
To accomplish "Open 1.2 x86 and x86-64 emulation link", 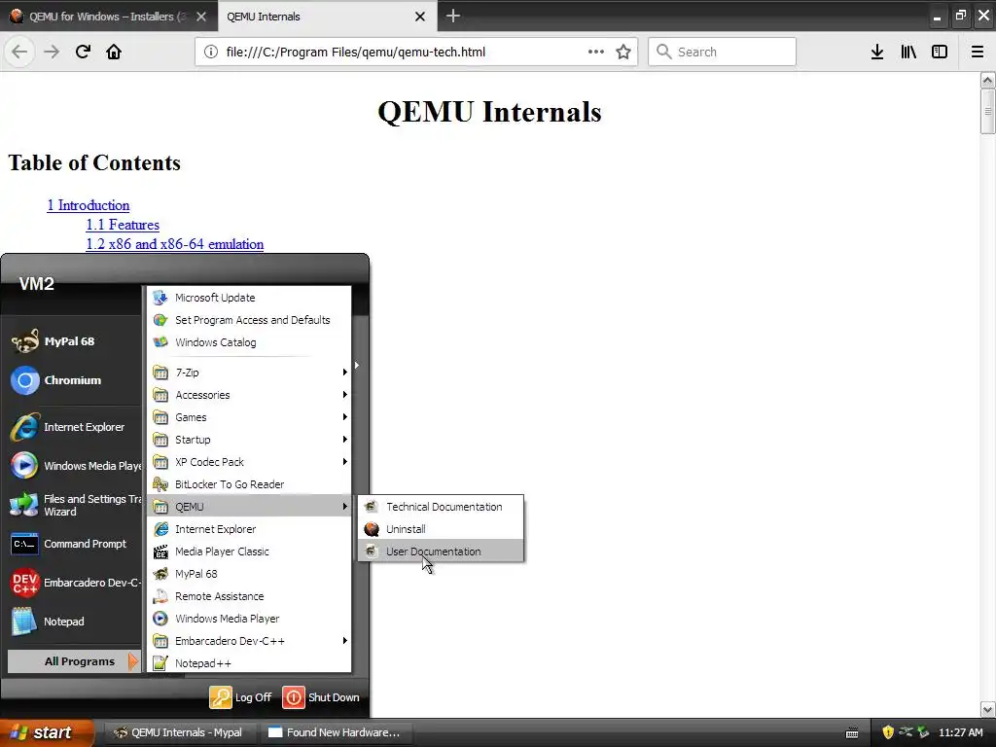I will [175, 244].
